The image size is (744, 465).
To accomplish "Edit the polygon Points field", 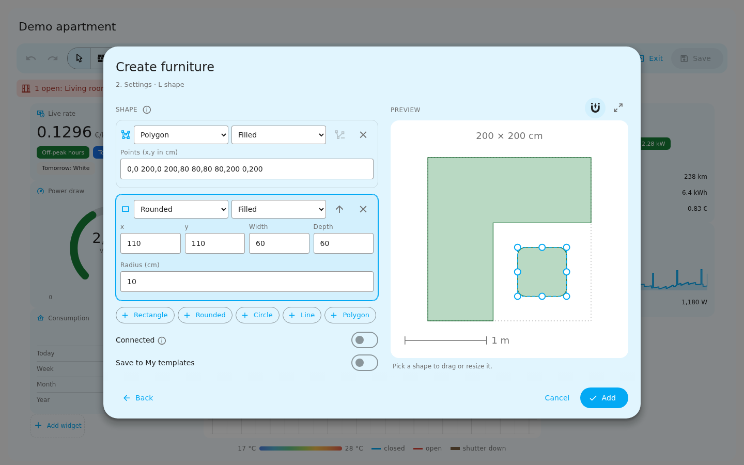I will tap(247, 169).
